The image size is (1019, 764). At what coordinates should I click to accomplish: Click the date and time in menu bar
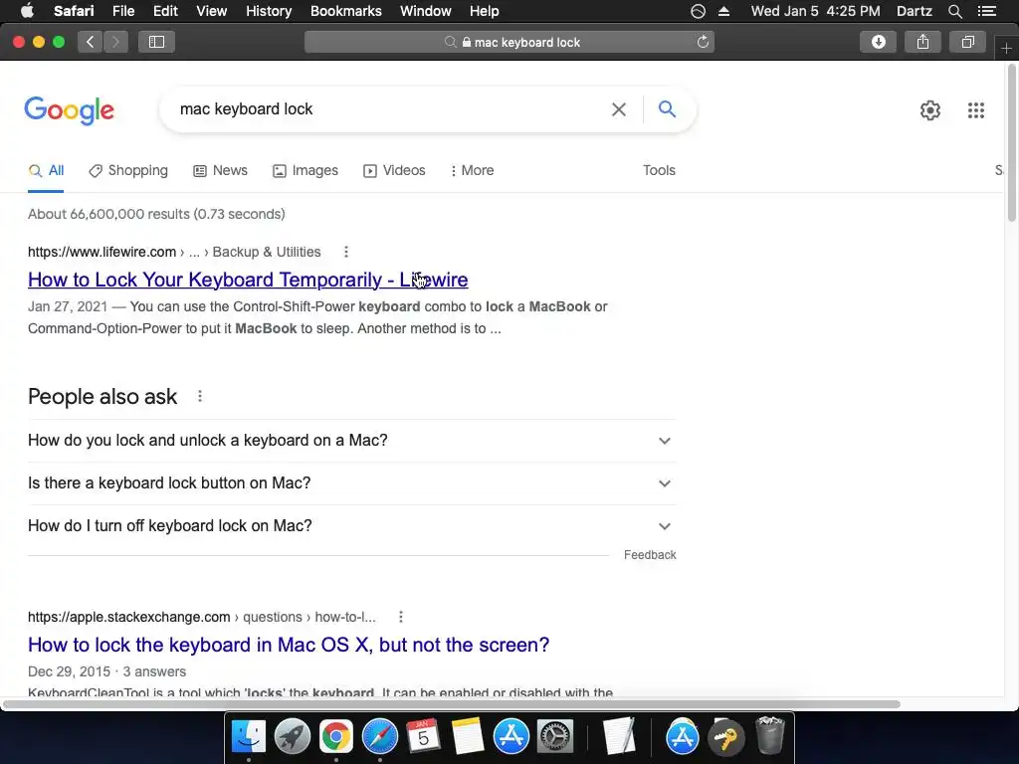click(x=816, y=11)
